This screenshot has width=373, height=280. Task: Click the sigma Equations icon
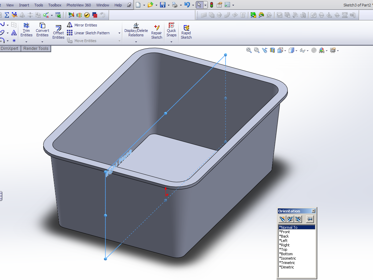click(x=7, y=15)
